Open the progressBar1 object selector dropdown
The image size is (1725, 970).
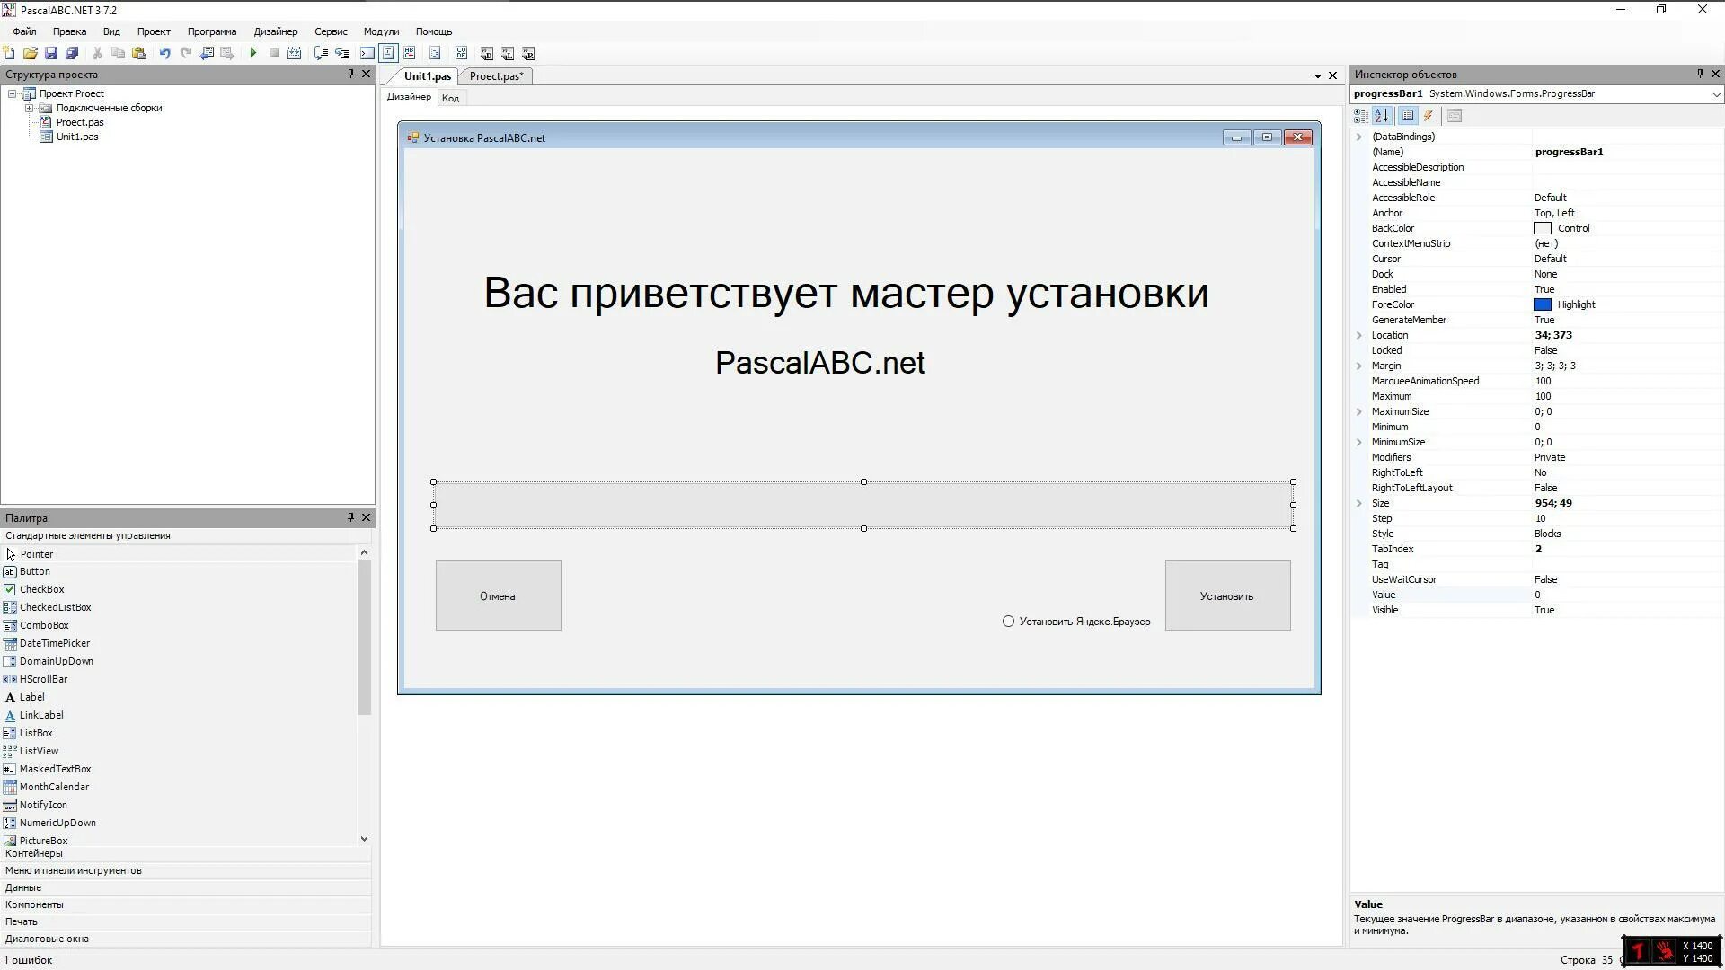1715,94
